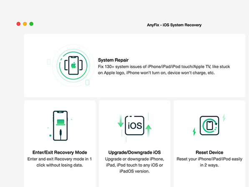Select Reset your iPhone/iPad/iPod description
Viewport: 249px width, 187px height.
point(209,162)
